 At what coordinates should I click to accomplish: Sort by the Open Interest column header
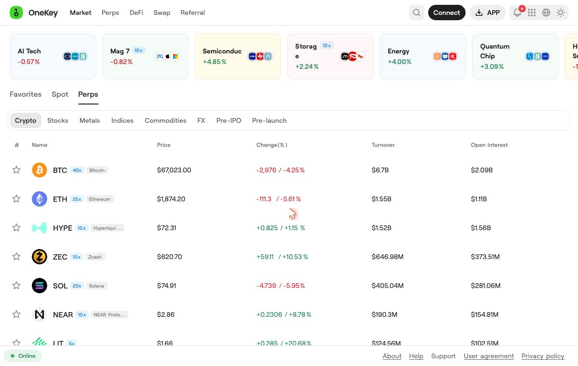pyautogui.click(x=489, y=145)
